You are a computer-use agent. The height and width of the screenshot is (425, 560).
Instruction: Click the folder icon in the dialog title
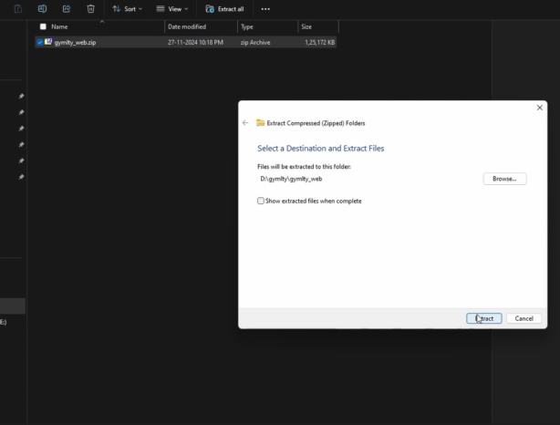260,123
